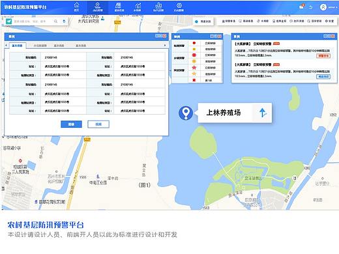Screen dimensions: 339x254
Task: Close the left detail dialog
Action: coord(164,36)
